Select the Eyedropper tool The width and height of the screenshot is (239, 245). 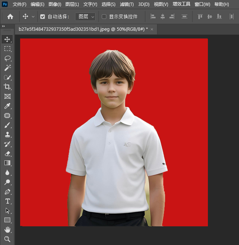click(x=7, y=106)
